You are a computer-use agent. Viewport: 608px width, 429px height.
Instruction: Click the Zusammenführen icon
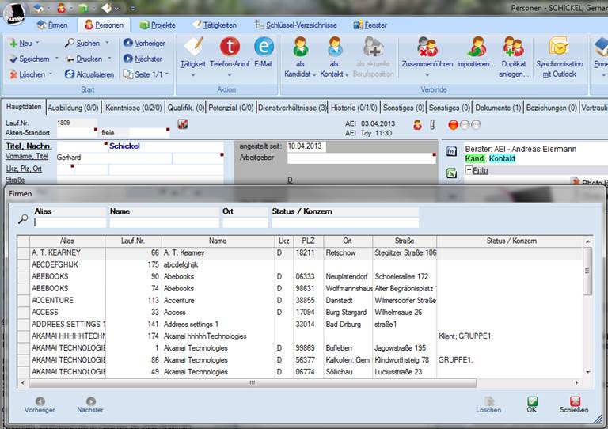click(427, 48)
